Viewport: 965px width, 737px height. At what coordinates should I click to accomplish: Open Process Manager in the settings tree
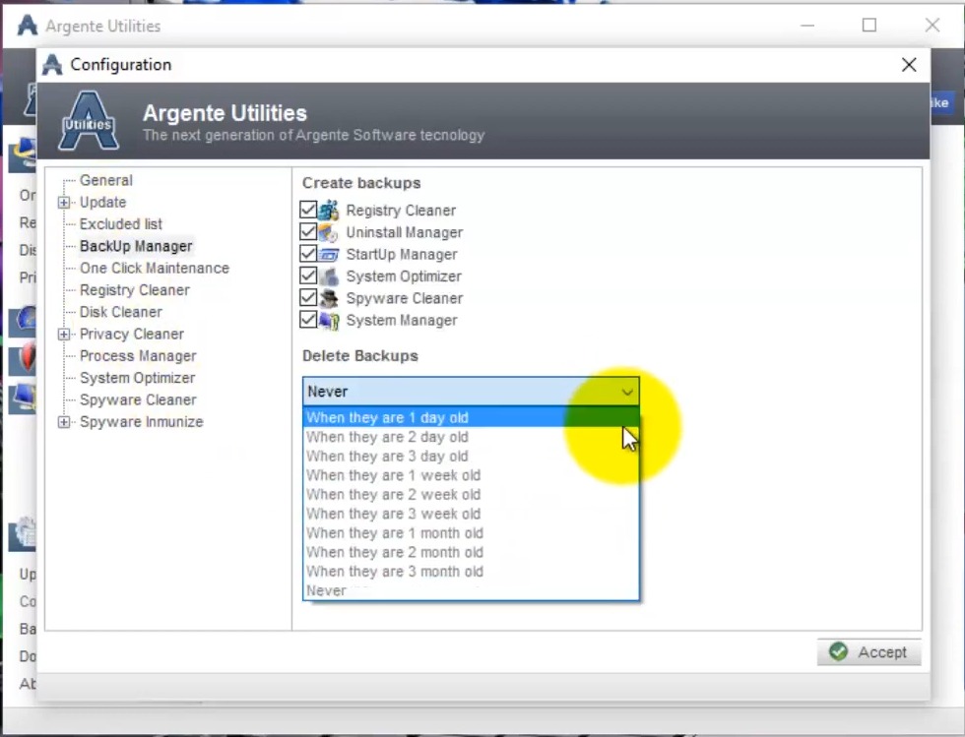[x=138, y=356]
